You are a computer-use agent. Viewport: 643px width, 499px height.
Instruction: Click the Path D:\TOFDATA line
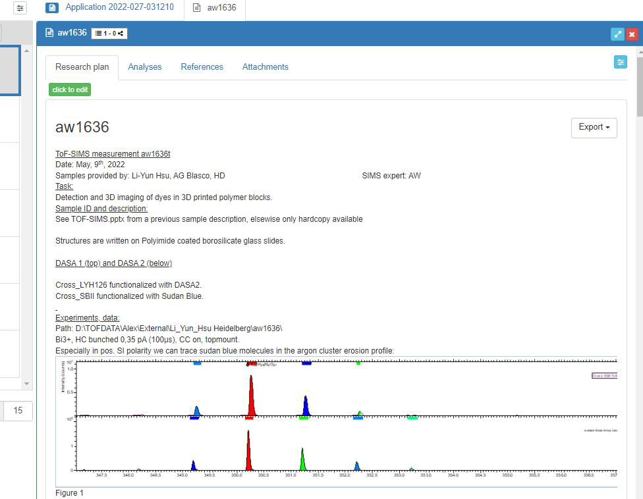(x=169, y=328)
